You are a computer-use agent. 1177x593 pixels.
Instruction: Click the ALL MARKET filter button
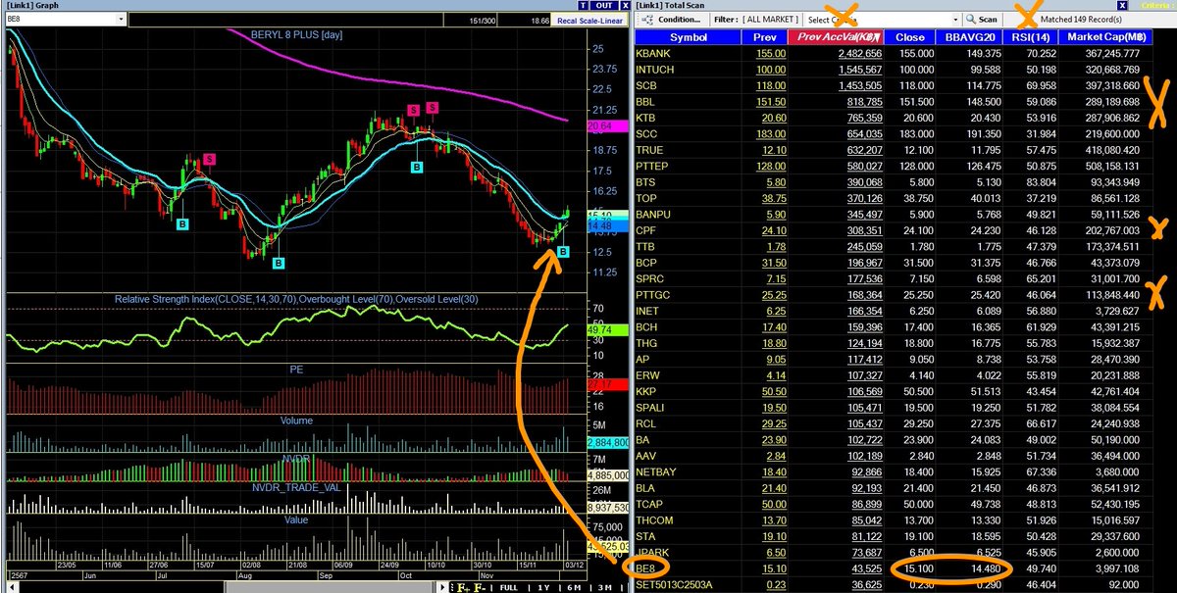pyautogui.click(x=771, y=20)
